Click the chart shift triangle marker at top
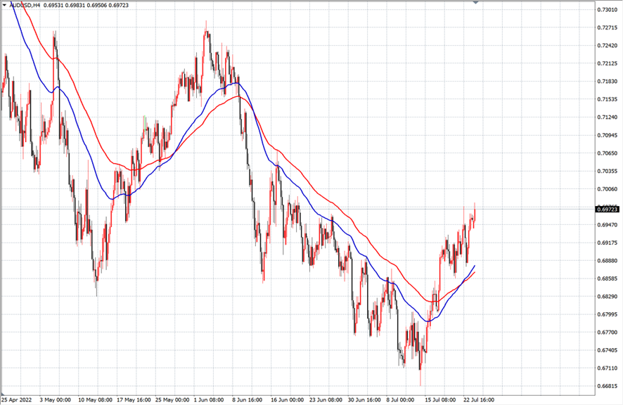 point(476,3)
